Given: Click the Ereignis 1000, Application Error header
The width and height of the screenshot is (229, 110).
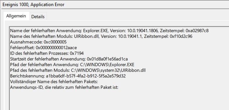Looking at the screenshot, I should [33, 5].
